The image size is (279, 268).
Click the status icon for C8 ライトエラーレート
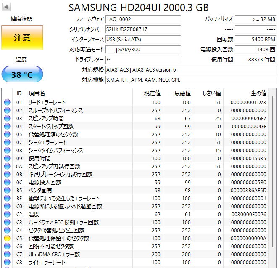click(7, 262)
